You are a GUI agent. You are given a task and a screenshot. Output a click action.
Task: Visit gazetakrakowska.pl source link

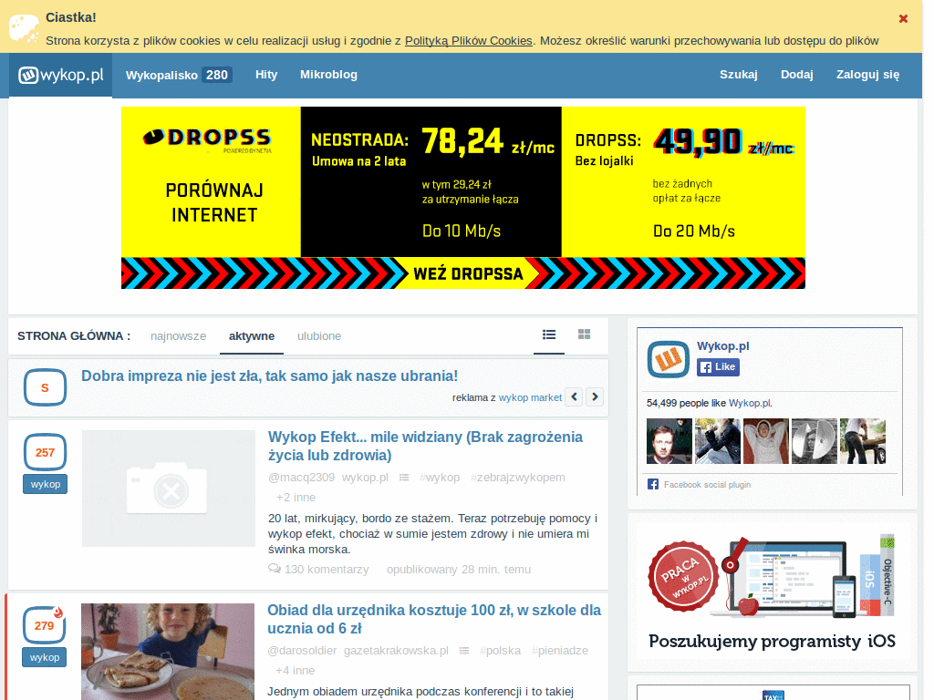(x=396, y=651)
